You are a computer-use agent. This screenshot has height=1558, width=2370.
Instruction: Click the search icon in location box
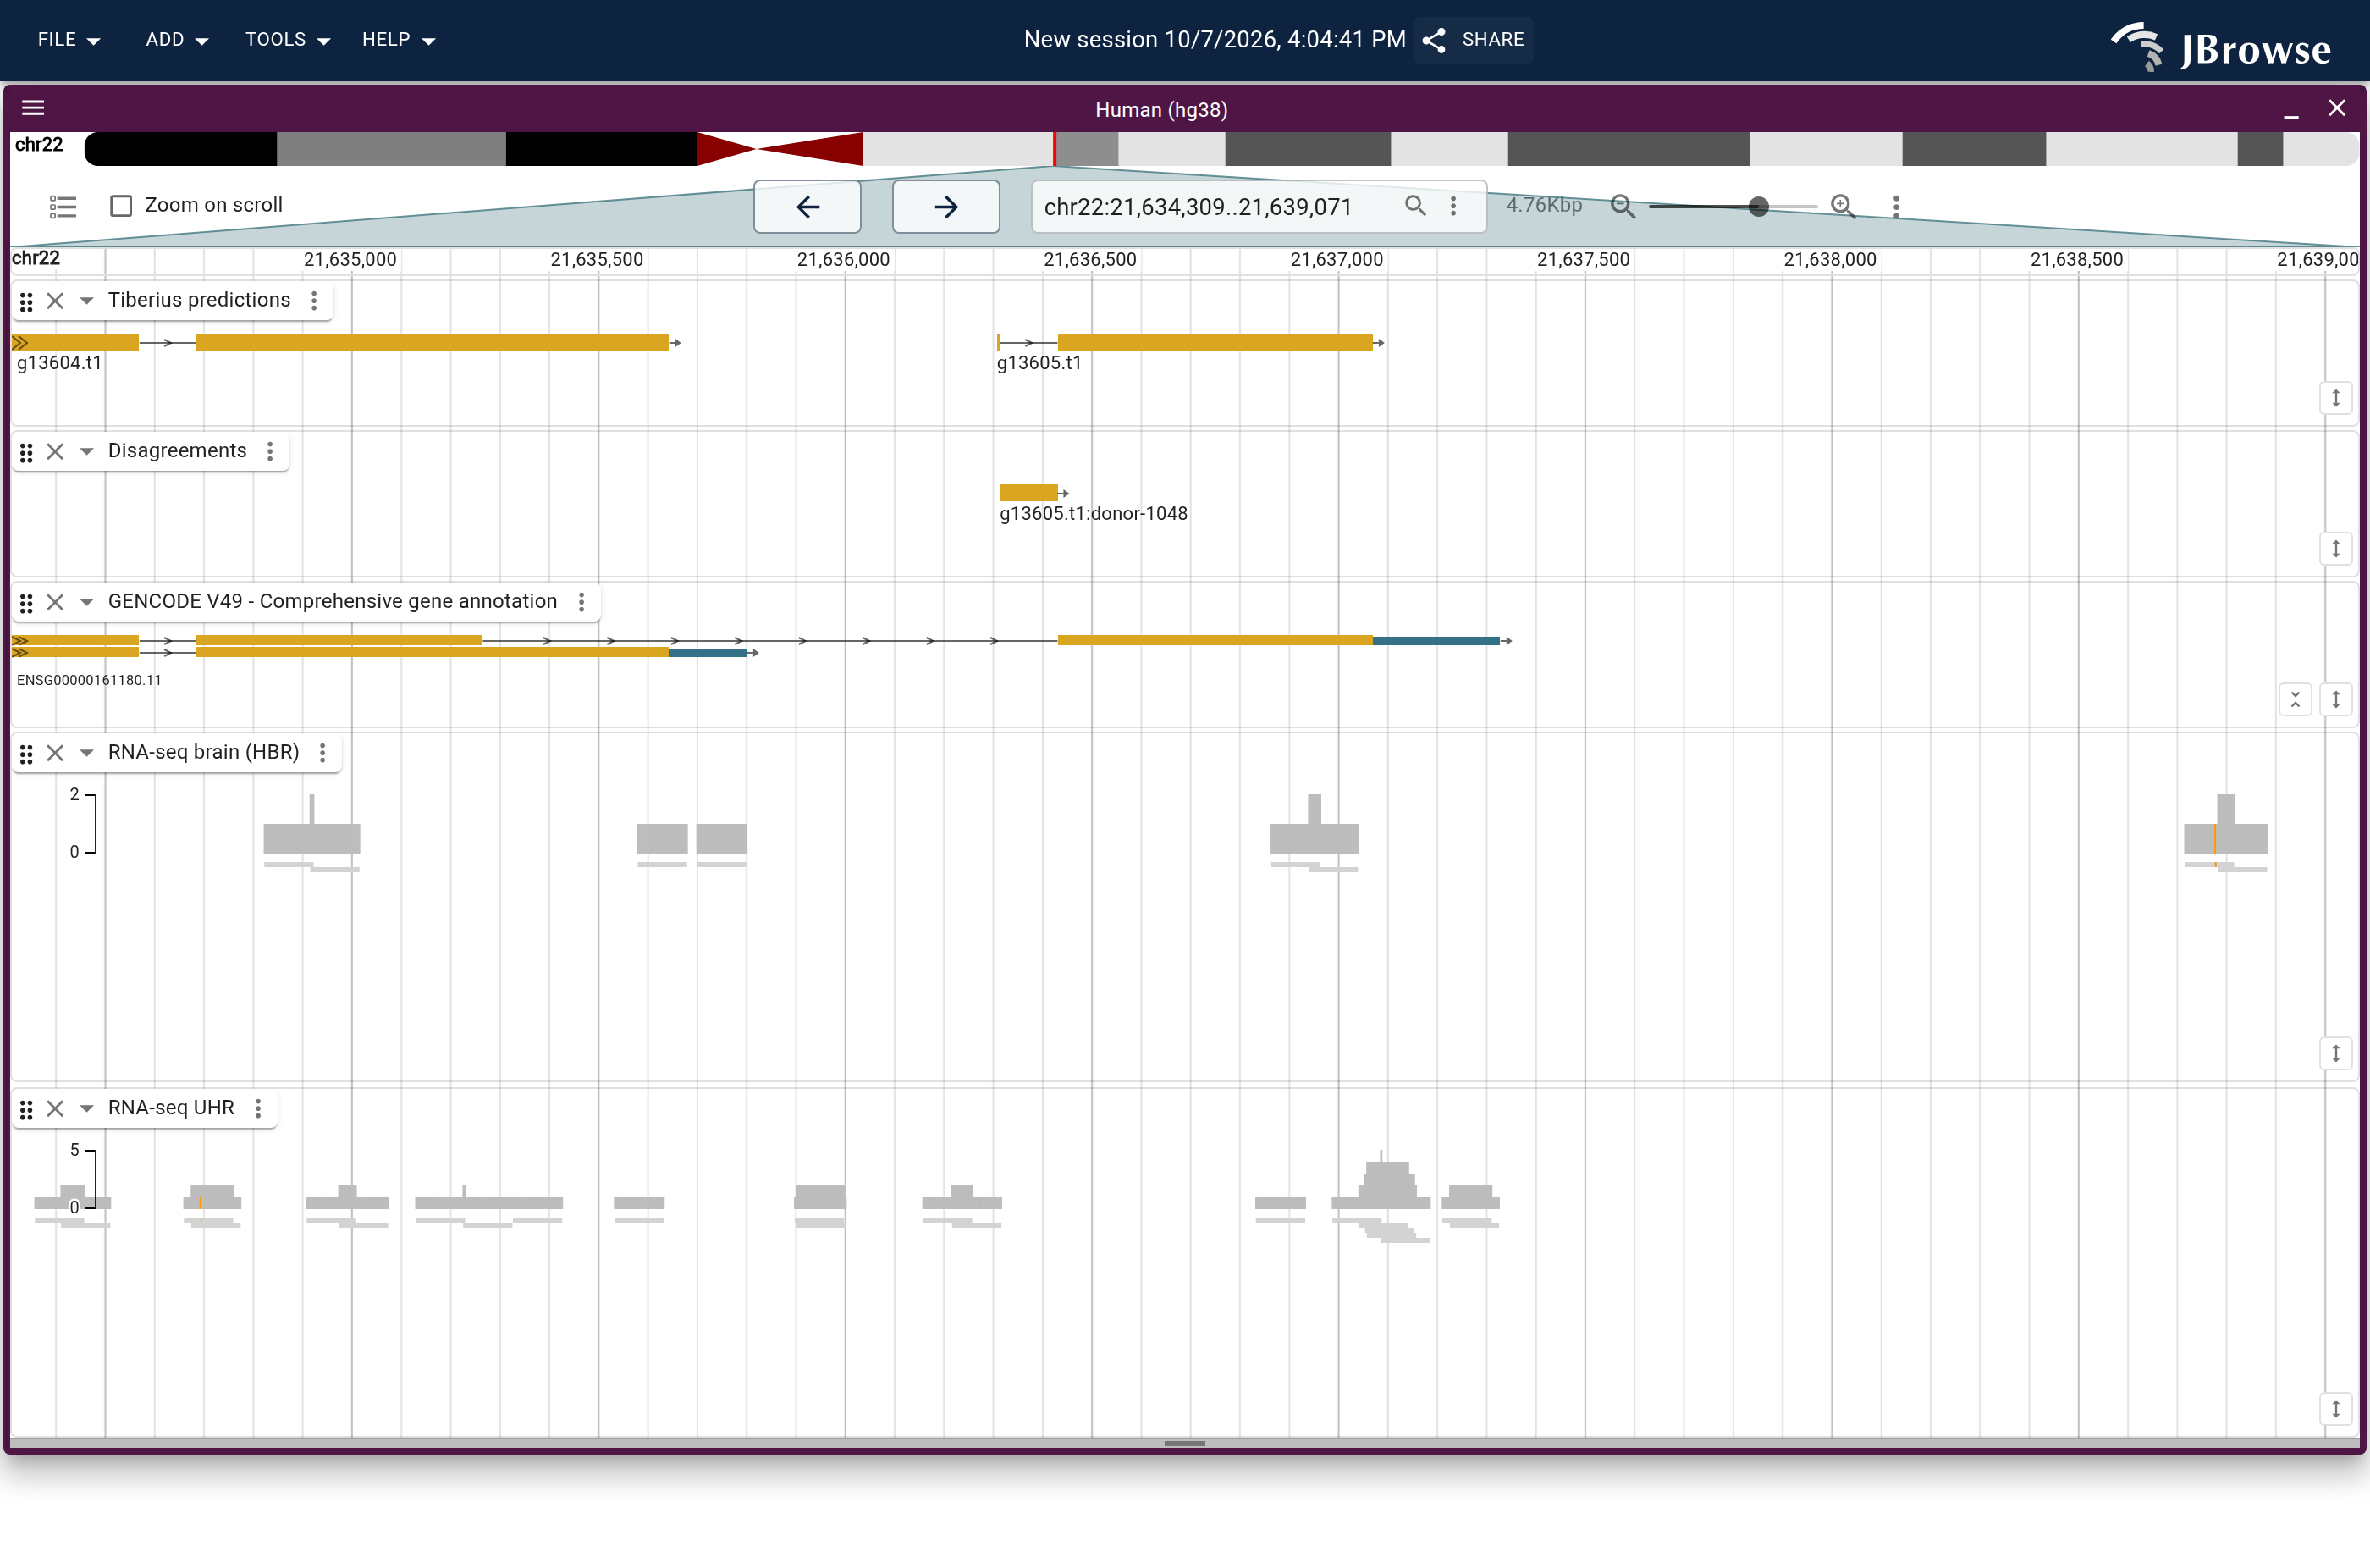[1415, 207]
